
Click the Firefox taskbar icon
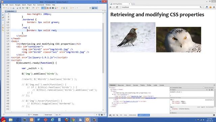point(66,120)
